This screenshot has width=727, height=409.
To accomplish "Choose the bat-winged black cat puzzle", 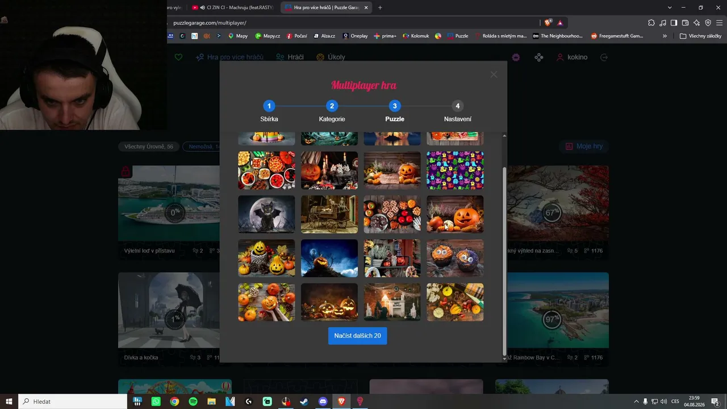I will 266,214.
